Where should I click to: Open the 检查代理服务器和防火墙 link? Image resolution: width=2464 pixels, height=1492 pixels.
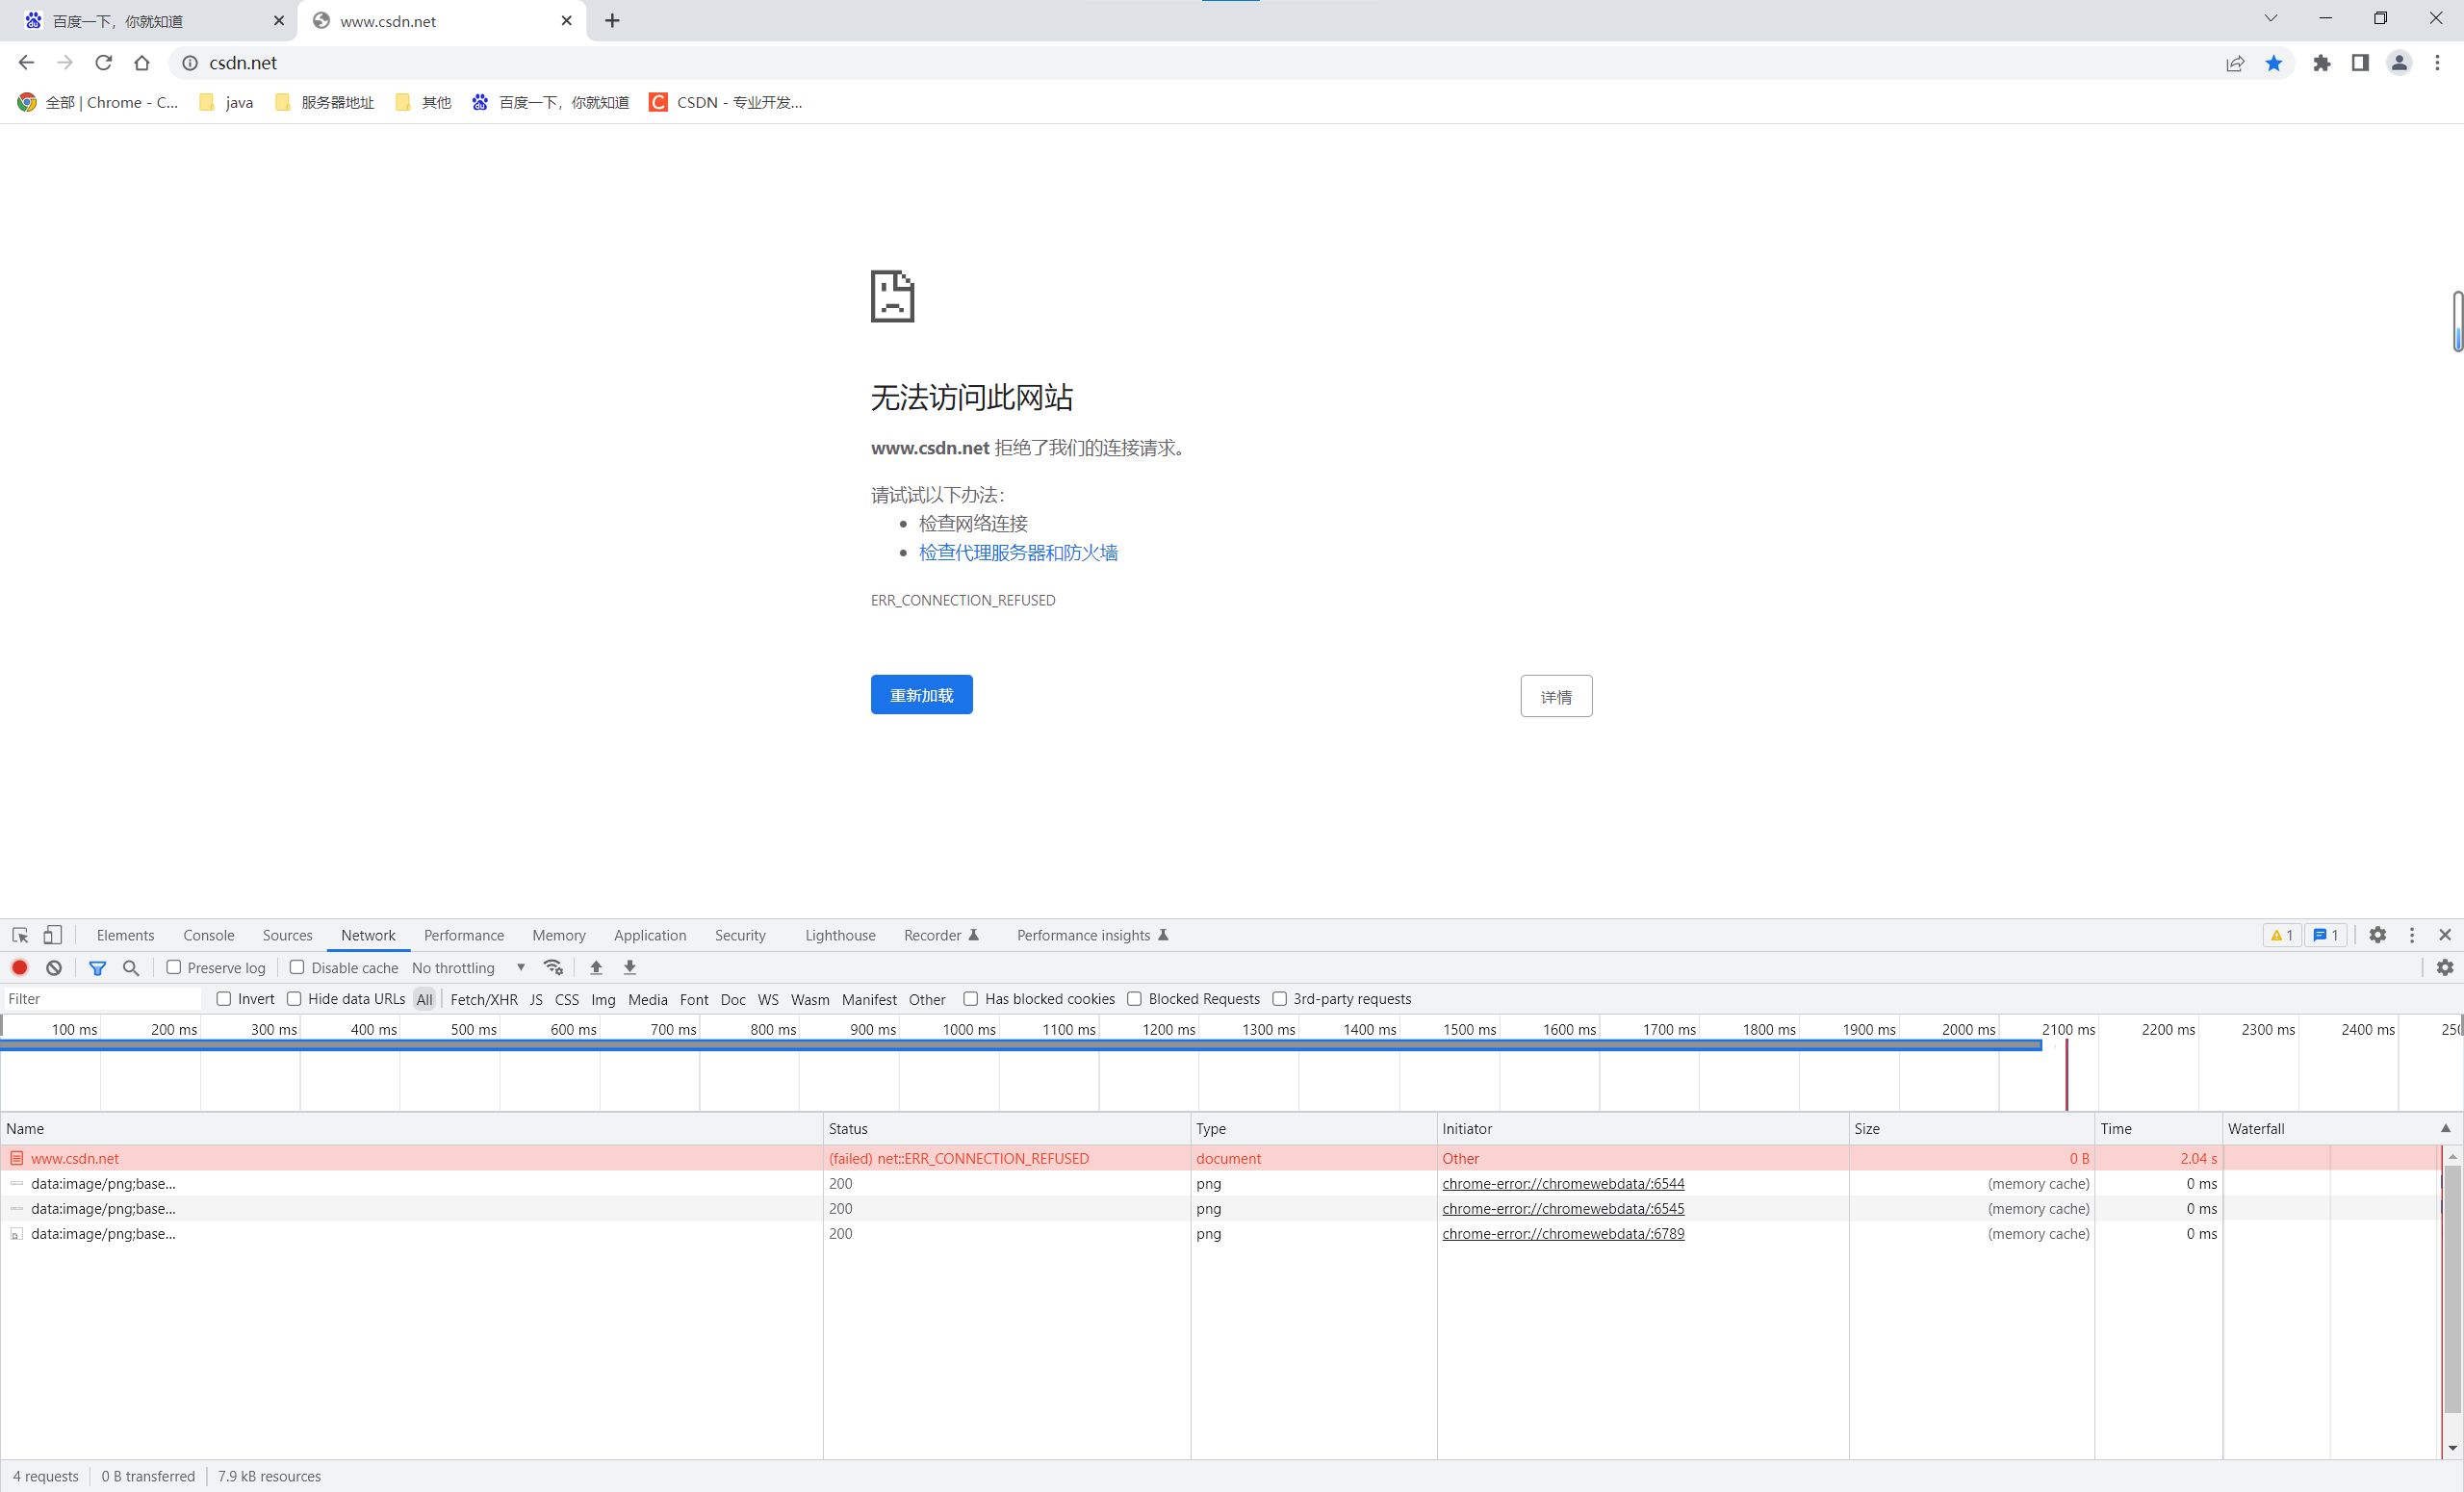pos(1018,553)
